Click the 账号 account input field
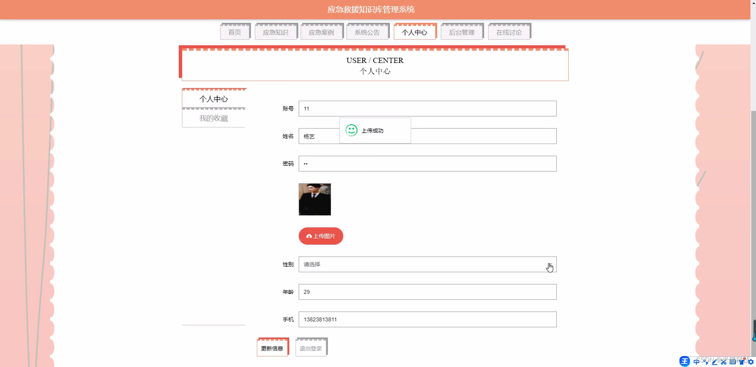 428,108
